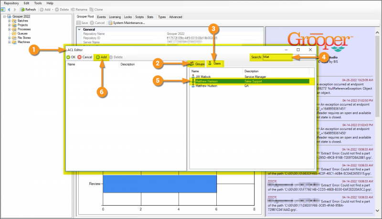Maximize the ACL Editor window
The image size is (382, 219).
pos(298,50)
